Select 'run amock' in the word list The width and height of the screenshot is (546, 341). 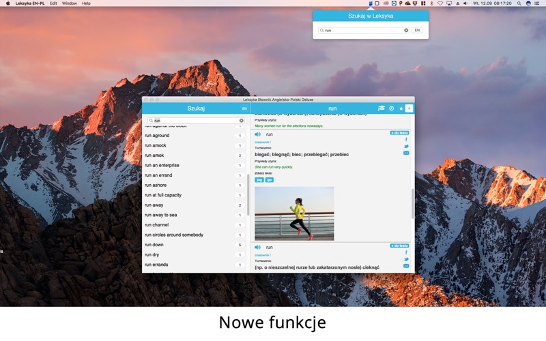(x=196, y=145)
